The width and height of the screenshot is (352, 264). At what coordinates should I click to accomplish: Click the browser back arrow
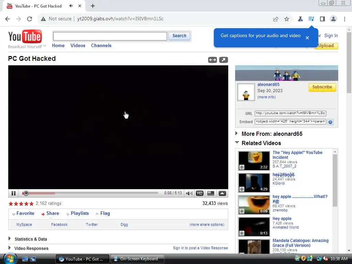click(8, 19)
